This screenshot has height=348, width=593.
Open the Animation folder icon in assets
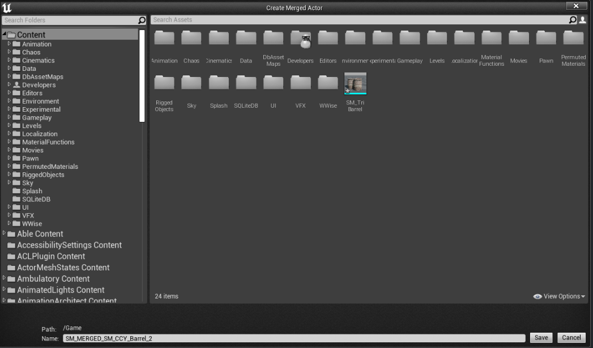point(164,38)
